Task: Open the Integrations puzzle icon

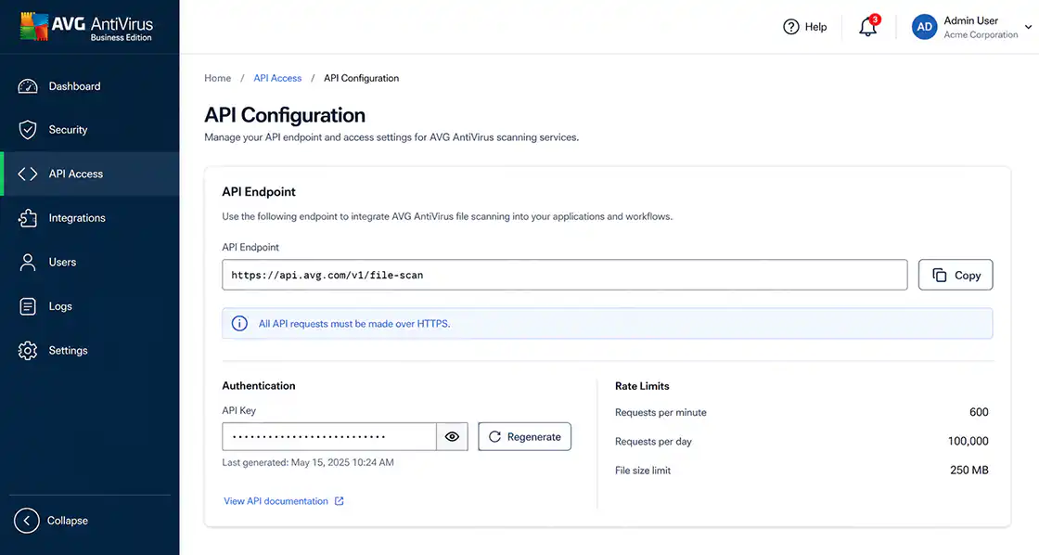Action: coord(28,217)
